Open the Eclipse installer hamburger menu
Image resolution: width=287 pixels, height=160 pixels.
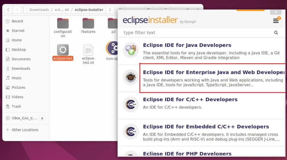click(276, 21)
